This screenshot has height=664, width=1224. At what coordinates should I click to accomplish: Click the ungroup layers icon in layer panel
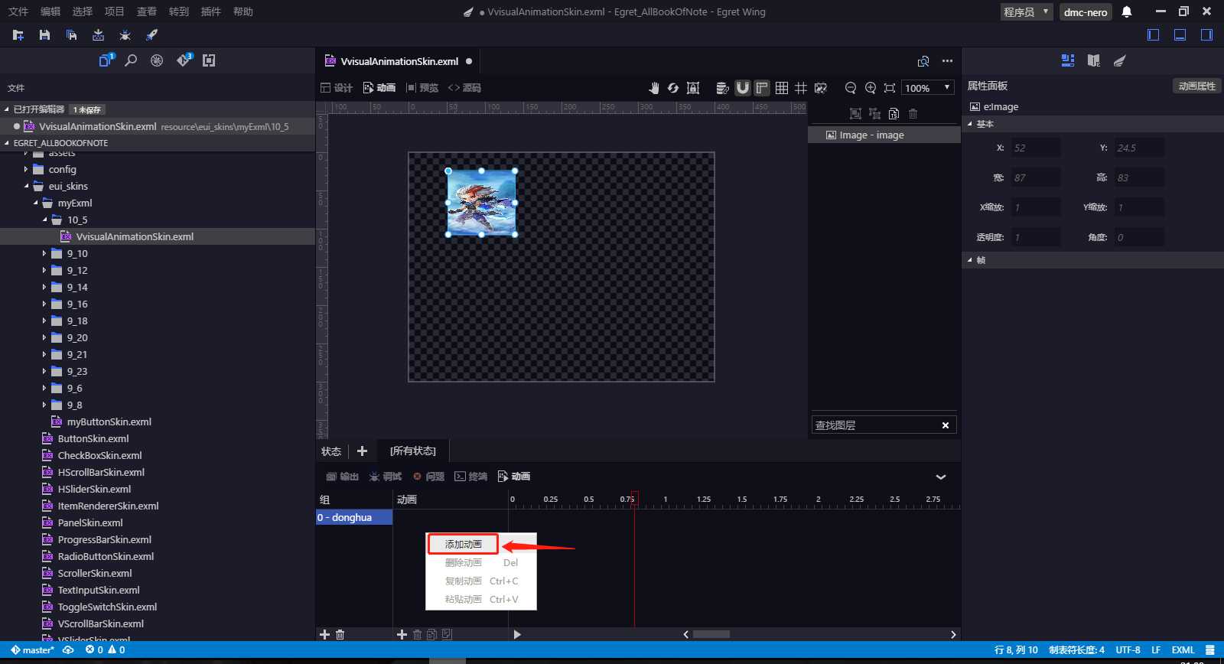tap(874, 114)
